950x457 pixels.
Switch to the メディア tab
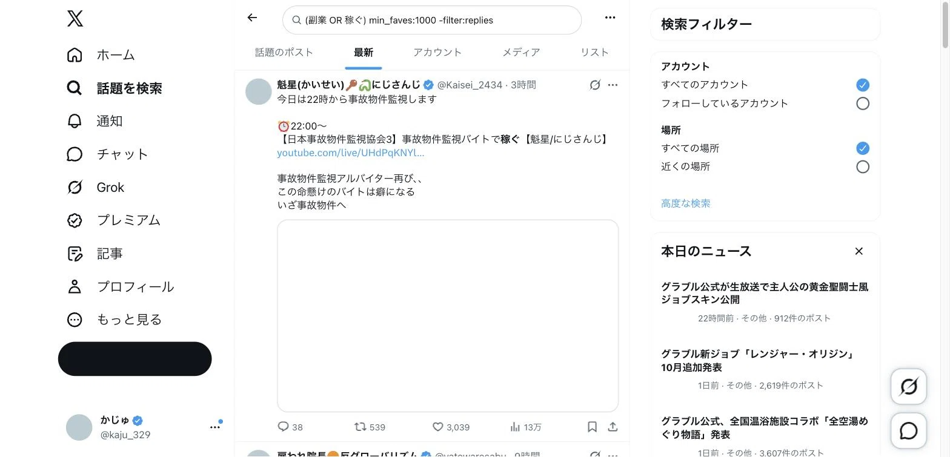(521, 53)
